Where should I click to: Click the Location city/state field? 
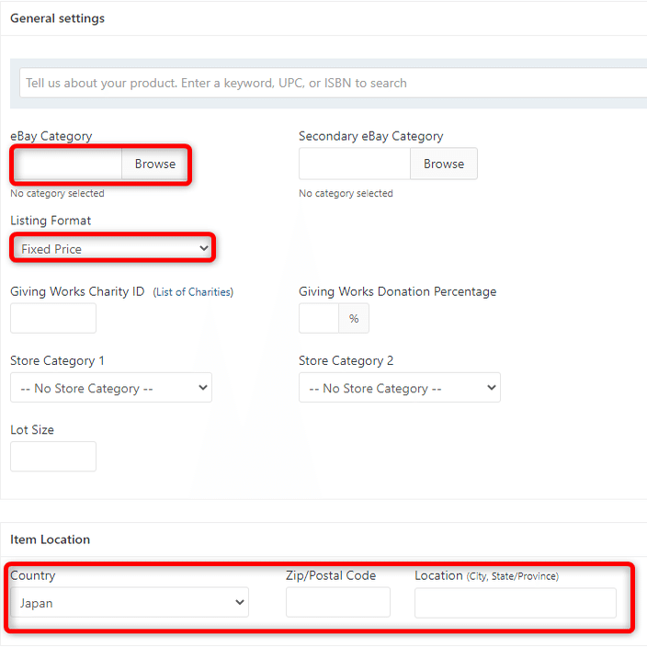pos(516,603)
